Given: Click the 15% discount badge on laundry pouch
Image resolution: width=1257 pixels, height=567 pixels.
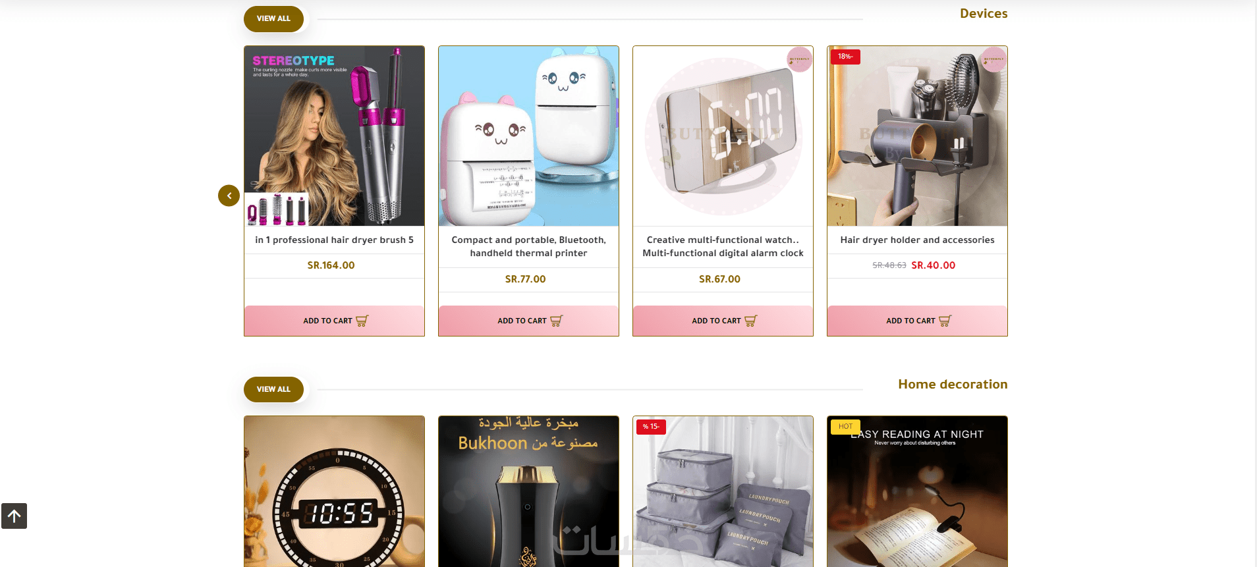Looking at the screenshot, I should click(651, 427).
